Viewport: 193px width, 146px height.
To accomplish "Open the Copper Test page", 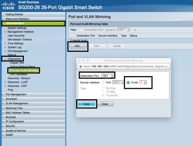I will [17, 63].
